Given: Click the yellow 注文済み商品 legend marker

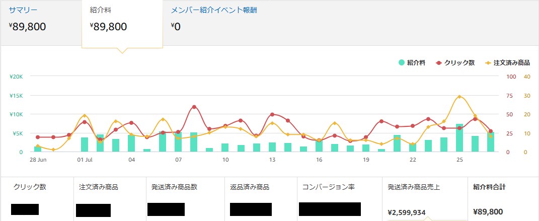Looking at the screenshot, I should [x=488, y=63].
